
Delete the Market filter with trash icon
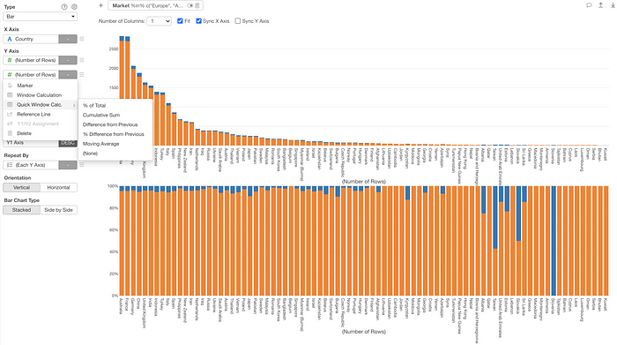197,5
